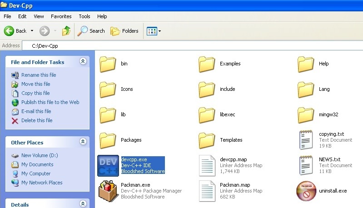This screenshot has height=208, width=363.
Task: Select the include folder
Action: tap(207, 89)
